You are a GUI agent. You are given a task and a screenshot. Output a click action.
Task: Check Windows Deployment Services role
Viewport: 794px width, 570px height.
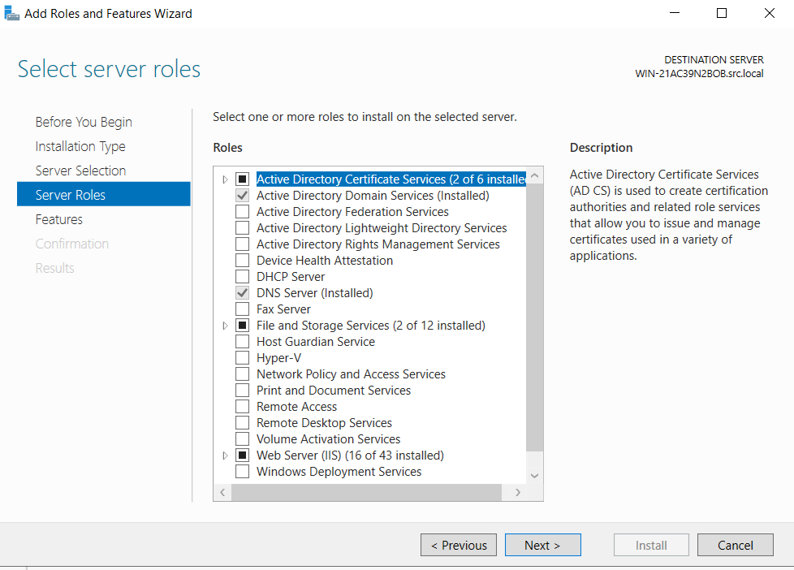pos(243,471)
